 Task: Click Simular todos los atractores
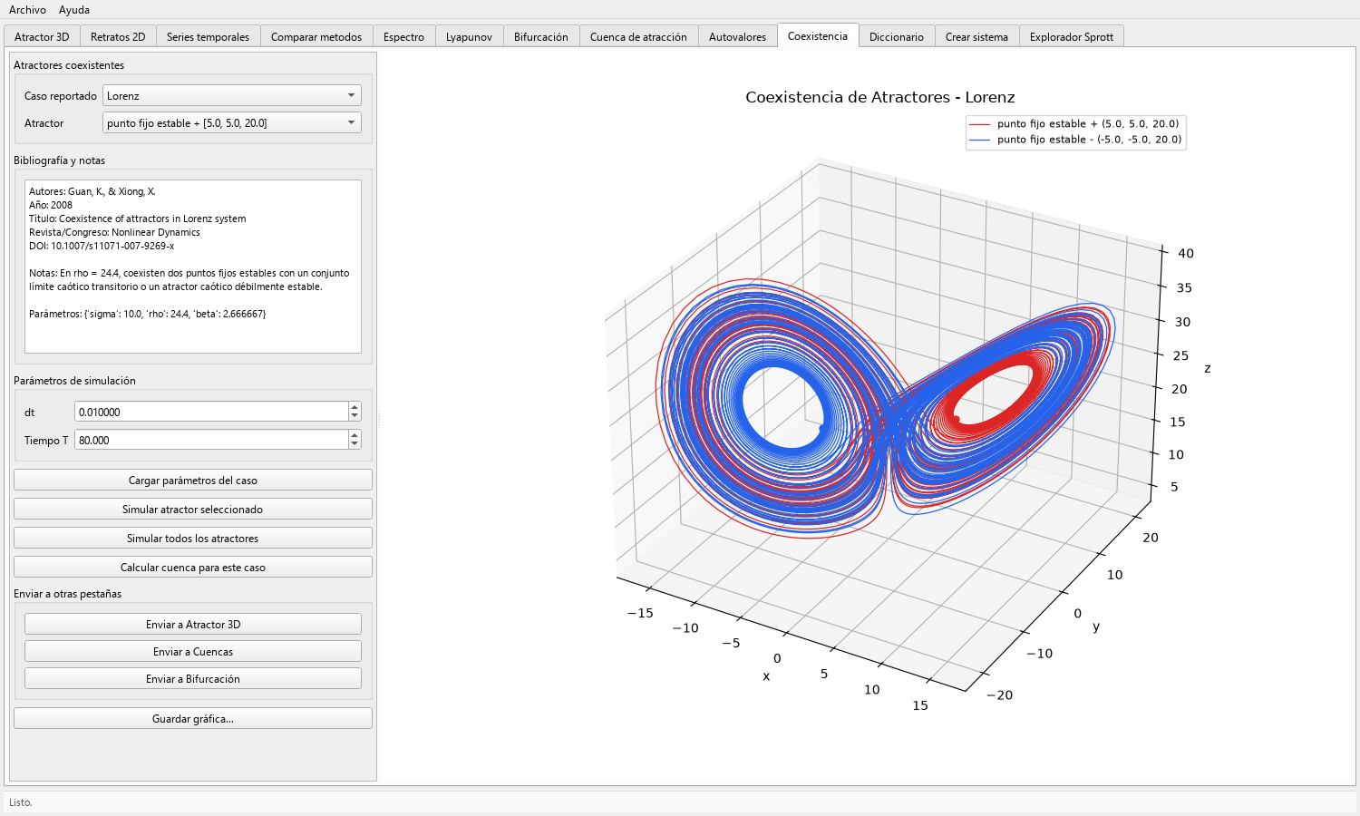[193, 538]
